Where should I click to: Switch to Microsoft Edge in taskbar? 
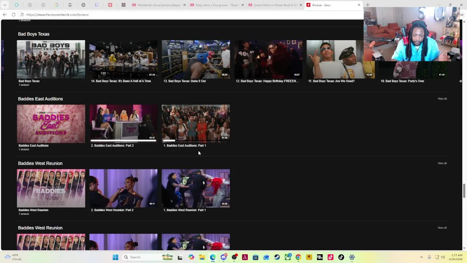(213, 257)
